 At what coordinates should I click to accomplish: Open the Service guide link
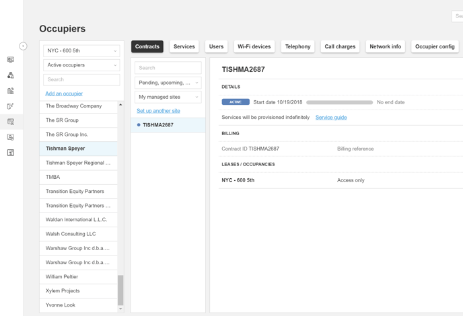[331, 118]
